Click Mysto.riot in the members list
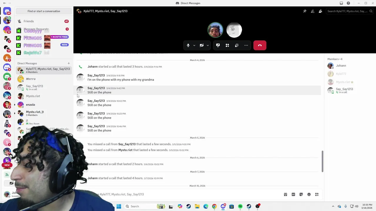Viewport: 376px width, 211px height. (349, 82)
